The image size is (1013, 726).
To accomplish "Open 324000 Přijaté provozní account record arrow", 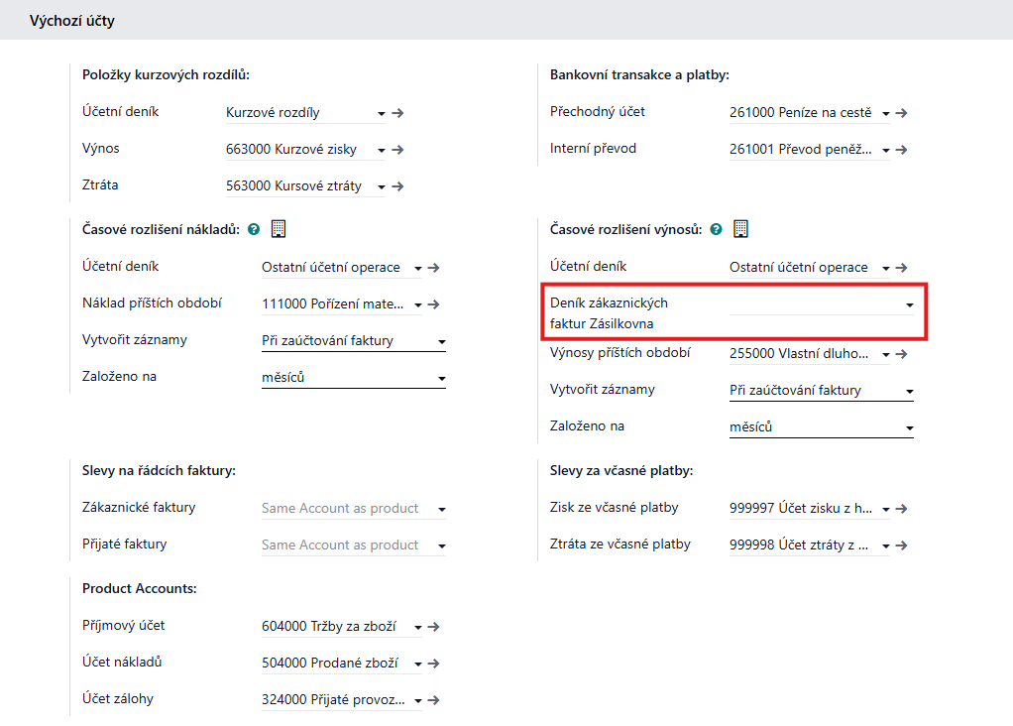I will [x=433, y=700].
